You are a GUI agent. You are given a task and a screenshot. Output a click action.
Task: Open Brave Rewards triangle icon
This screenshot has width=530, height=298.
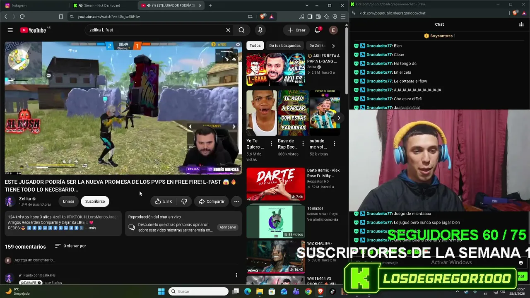click(271, 17)
